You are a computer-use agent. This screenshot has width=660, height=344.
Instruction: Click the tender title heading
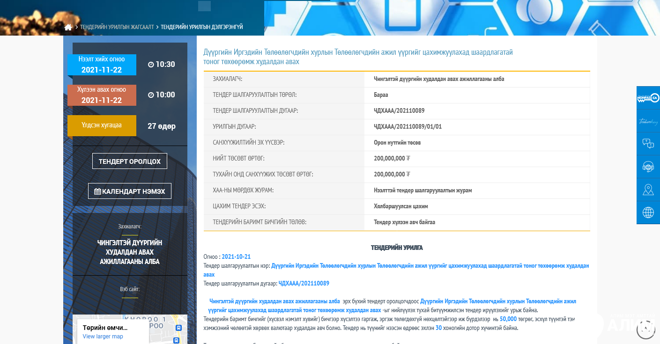click(x=358, y=57)
